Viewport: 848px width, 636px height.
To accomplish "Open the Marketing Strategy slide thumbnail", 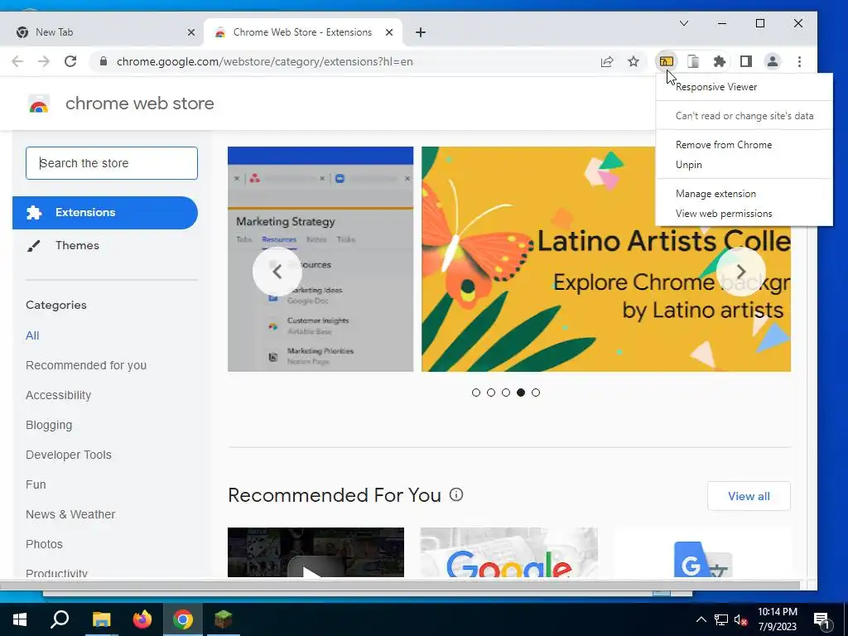I will point(320,259).
